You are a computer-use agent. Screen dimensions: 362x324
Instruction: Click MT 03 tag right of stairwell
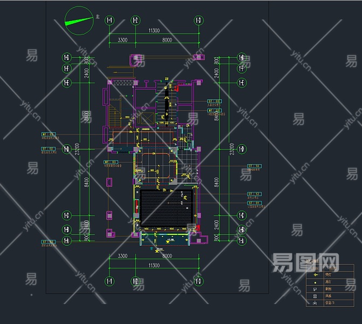point(215,111)
